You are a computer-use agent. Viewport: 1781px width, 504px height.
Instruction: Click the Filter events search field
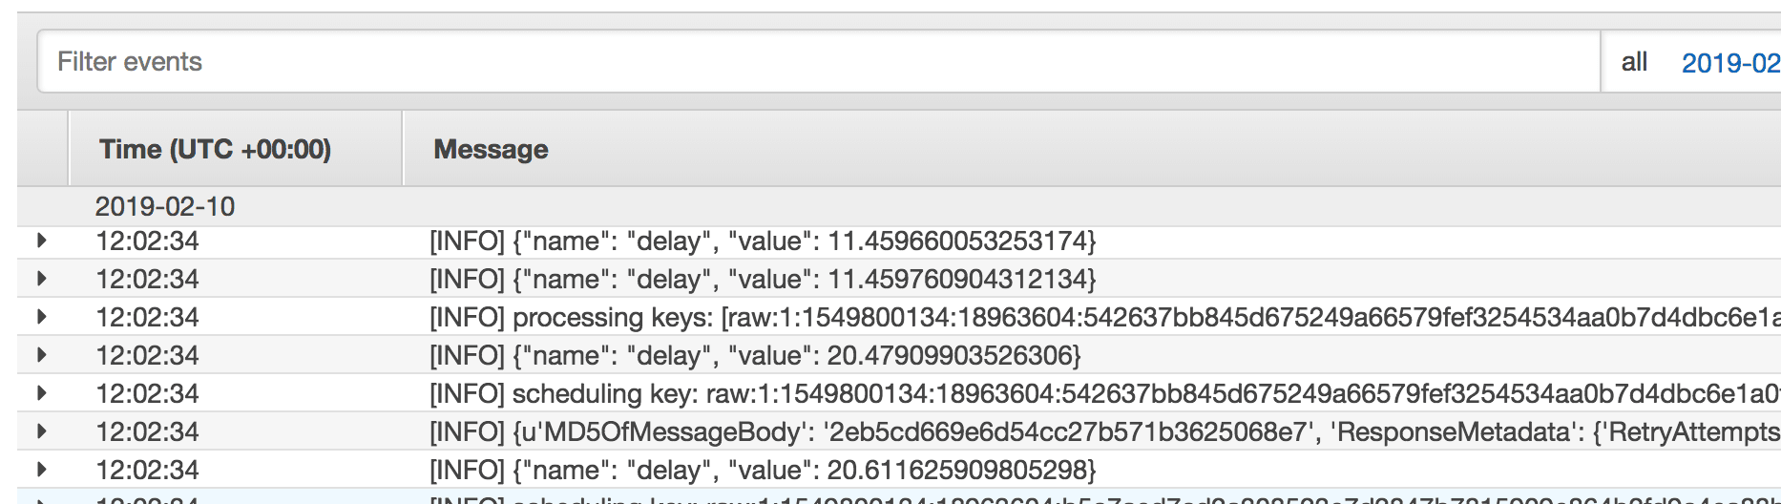[818, 62]
